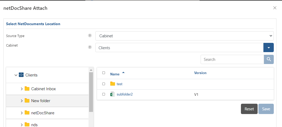282x127 pixels.
Task: Check the box for the test folder
Action: pyautogui.click(x=104, y=84)
